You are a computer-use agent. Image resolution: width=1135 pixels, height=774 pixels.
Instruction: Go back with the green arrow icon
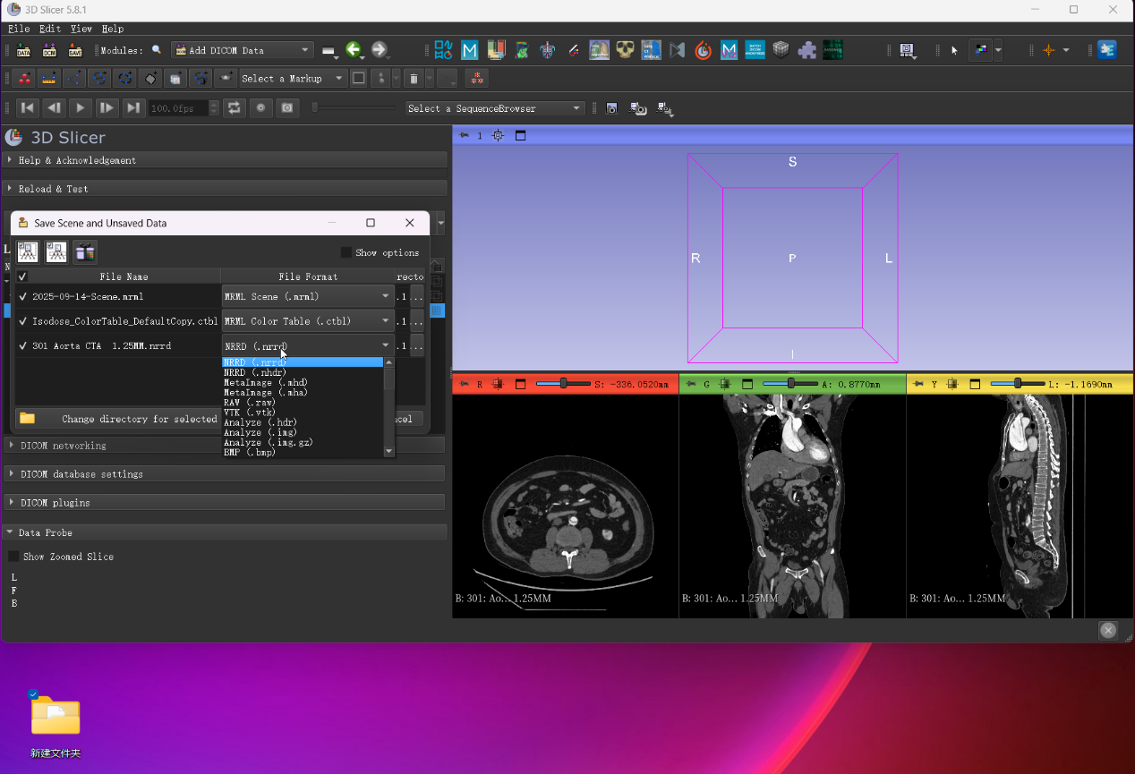[354, 50]
